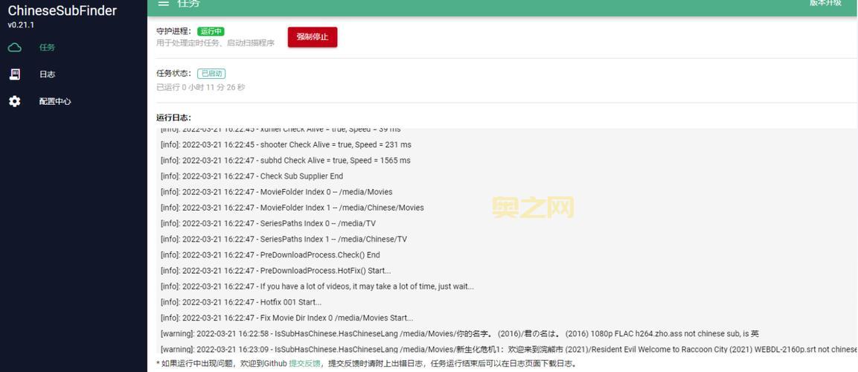858x372 pixels.
Task: Select the 运行日志 section heading
Action: (173, 118)
